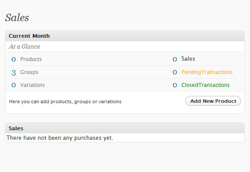Open the ClosedTransactions link
250x172 pixels.
205,85
